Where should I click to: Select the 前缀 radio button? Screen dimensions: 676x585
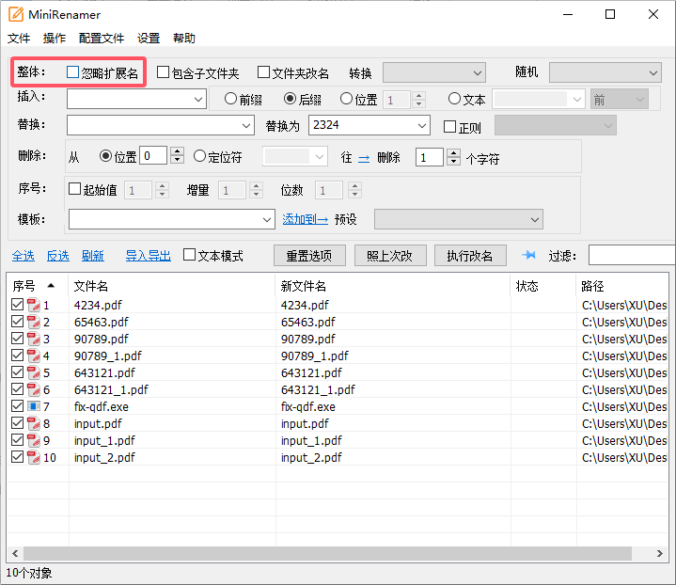(230, 99)
